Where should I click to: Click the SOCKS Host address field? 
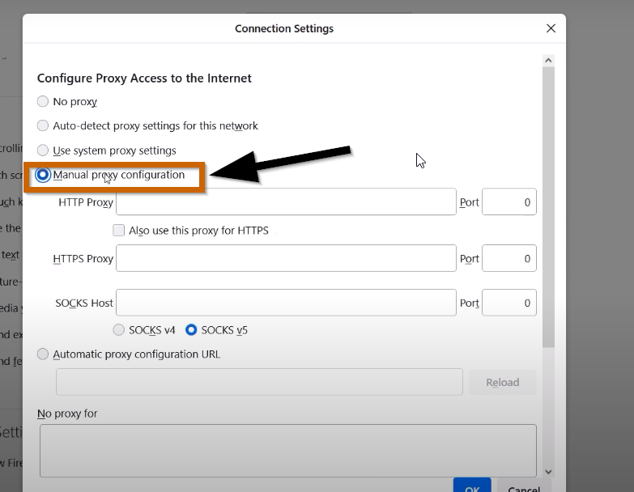pos(287,303)
